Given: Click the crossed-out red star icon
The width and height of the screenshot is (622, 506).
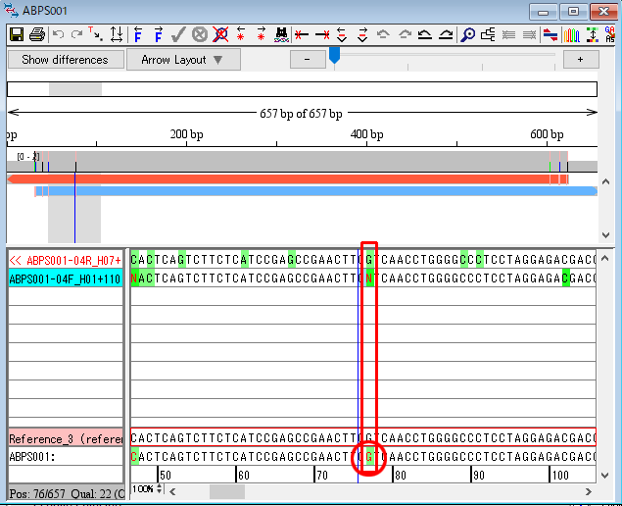Looking at the screenshot, I should tap(220, 35).
